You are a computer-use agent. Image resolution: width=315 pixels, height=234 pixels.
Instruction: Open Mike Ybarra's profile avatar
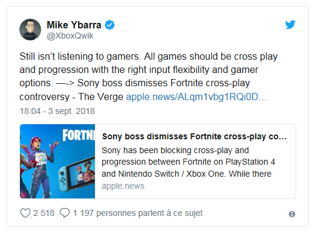click(30, 30)
